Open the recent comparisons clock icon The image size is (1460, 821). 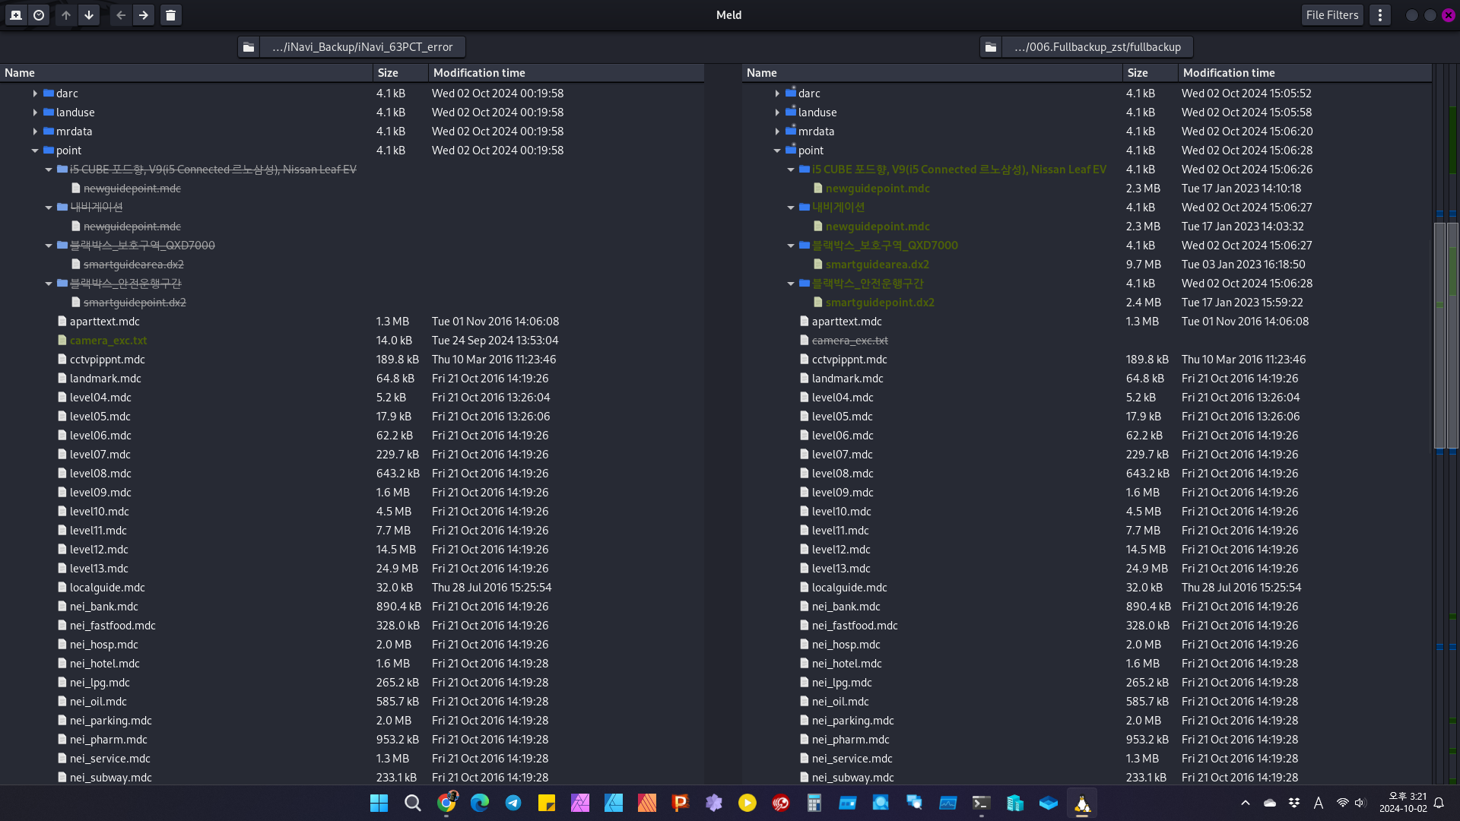click(39, 15)
